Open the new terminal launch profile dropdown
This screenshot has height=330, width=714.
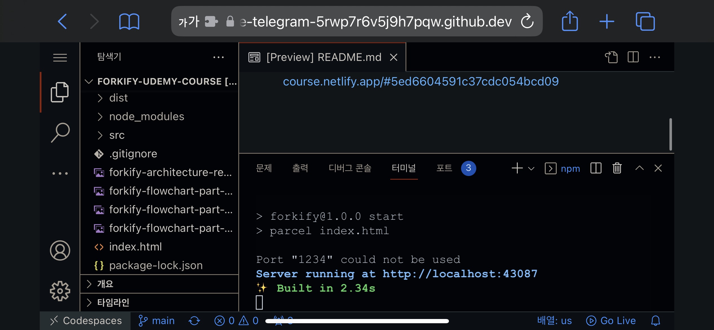(531, 169)
